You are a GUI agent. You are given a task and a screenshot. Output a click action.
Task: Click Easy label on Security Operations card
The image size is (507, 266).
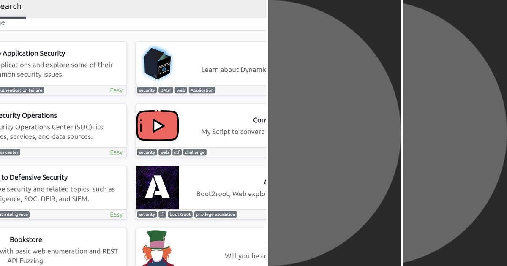[116, 152]
